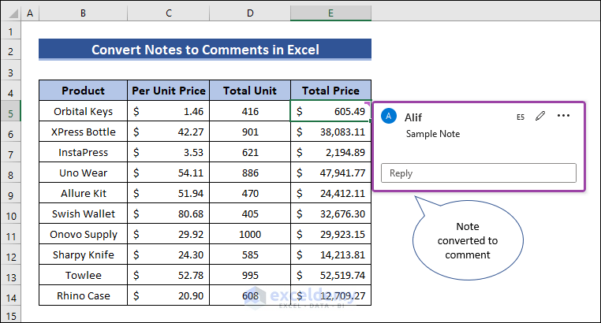Click the Total Unit value 1000
This screenshot has width=601, height=323.
click(x=250, y=234)
